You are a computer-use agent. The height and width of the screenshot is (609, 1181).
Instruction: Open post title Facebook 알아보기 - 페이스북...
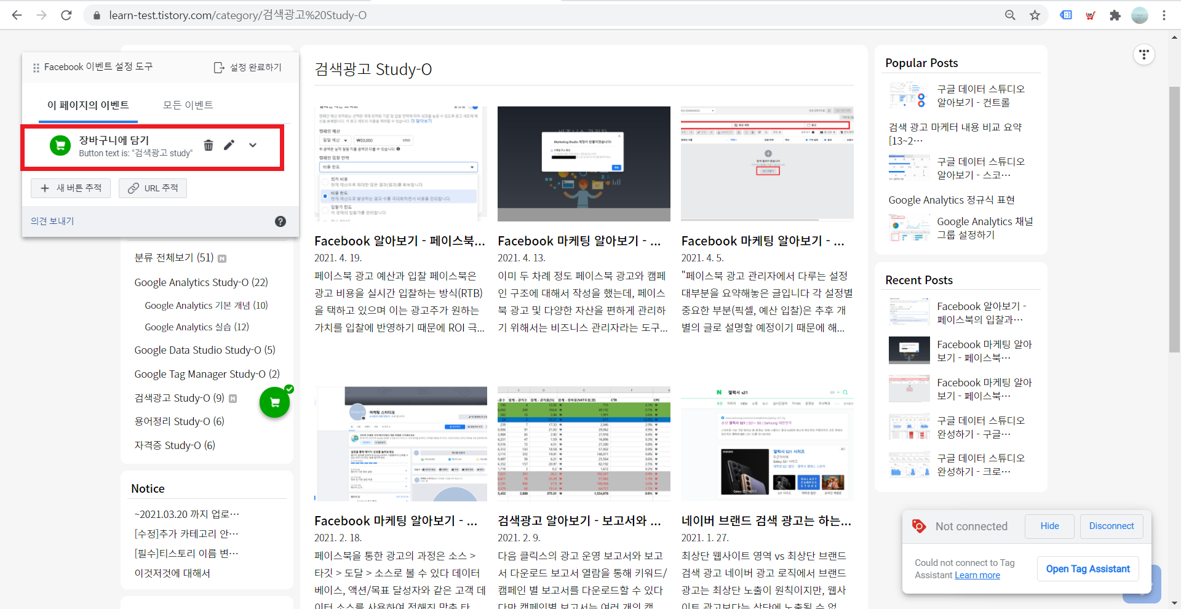400,241
